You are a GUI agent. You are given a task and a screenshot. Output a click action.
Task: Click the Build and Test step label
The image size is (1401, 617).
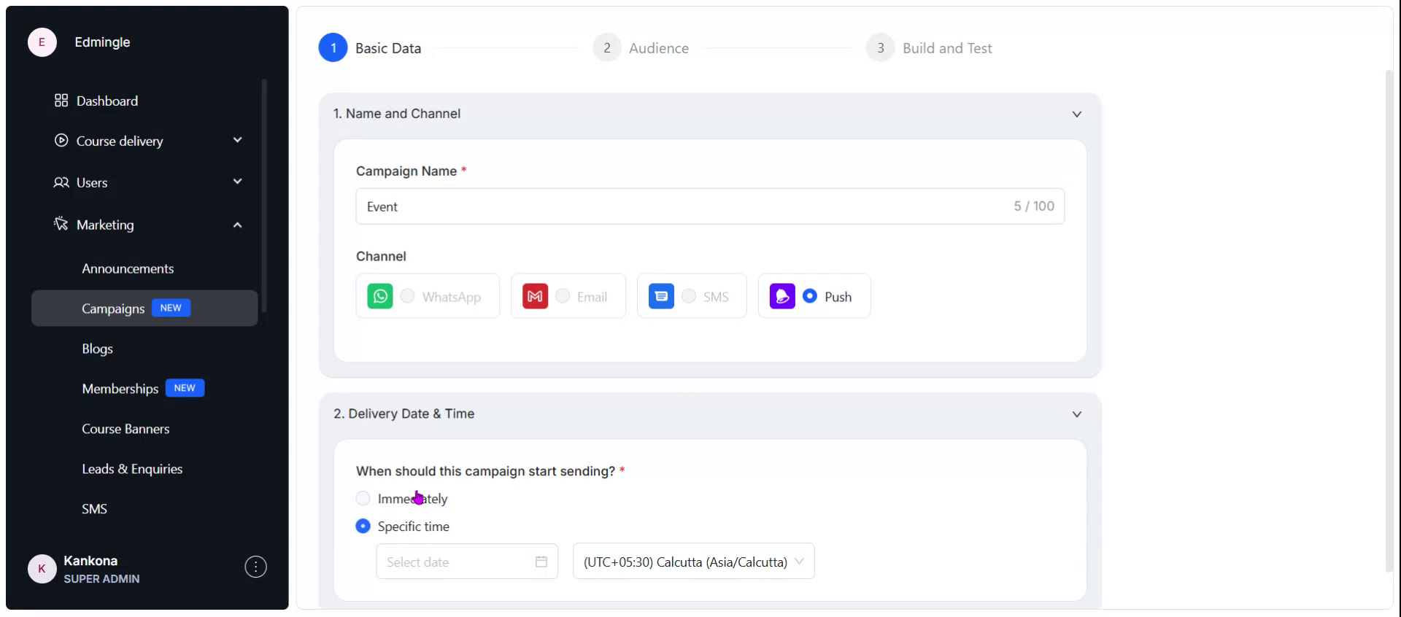coord(947,48)
